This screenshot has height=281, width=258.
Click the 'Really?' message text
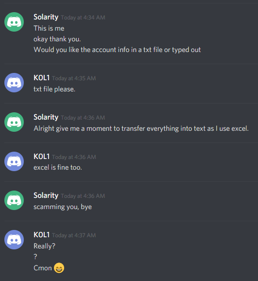pyautogui.click(x=44, y=246)
